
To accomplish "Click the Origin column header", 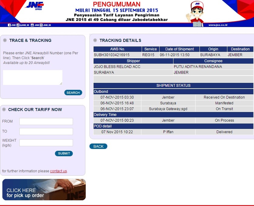I will [213, 49].
